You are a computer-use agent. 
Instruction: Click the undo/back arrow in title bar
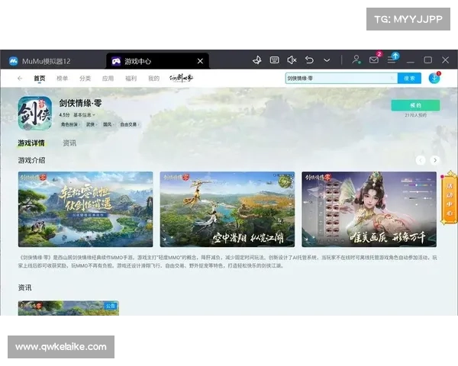click(x=309, y=60)
